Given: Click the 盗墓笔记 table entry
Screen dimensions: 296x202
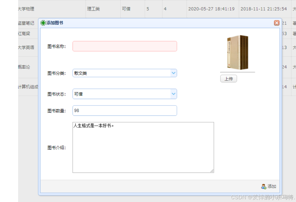Looking at the screenshot, I should click(x=27, y=23).
